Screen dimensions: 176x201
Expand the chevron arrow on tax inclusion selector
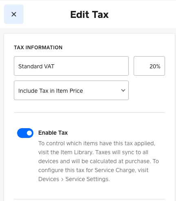tap(123, 90)
